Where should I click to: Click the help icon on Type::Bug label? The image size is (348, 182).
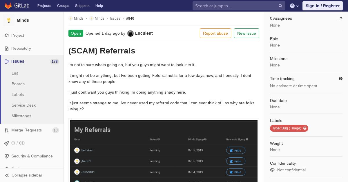point(305,128)
